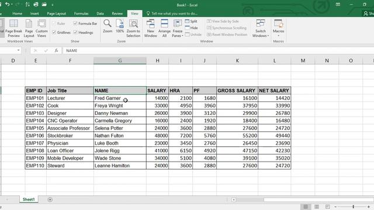Switch to Page Break Preview in status bar
The height and width of the screenshot is (210, 374).
coord(327,206)
